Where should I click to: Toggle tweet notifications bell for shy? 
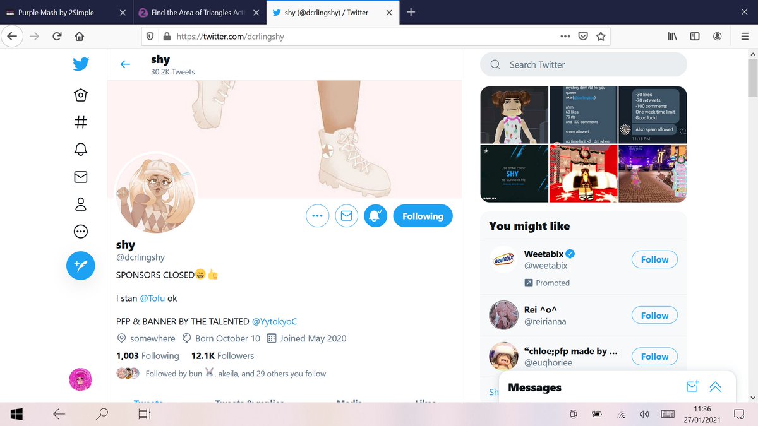[375, 216]
